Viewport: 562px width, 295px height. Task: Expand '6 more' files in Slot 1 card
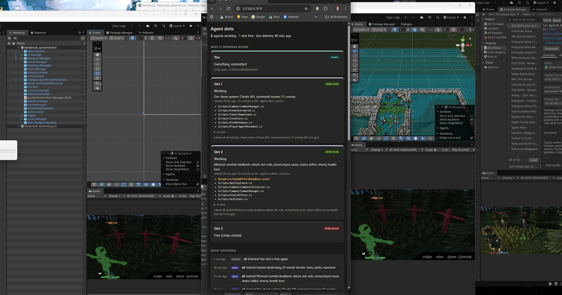click(220, 132)
